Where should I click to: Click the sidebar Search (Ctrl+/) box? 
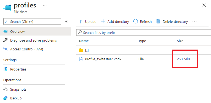(32, 21)
